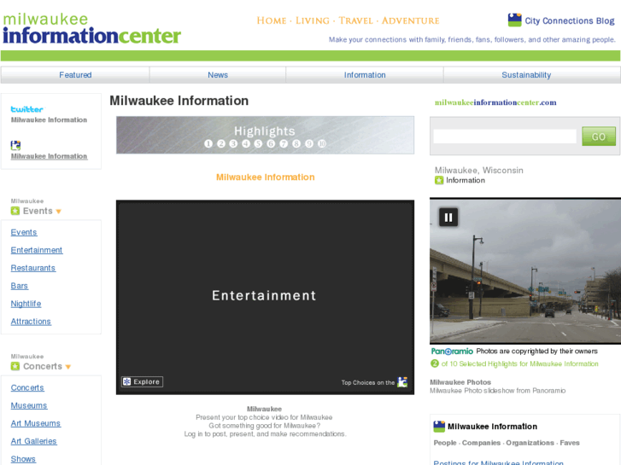
Task: Click the green circled 2 highlight indicator
Action: coord(435,363)
